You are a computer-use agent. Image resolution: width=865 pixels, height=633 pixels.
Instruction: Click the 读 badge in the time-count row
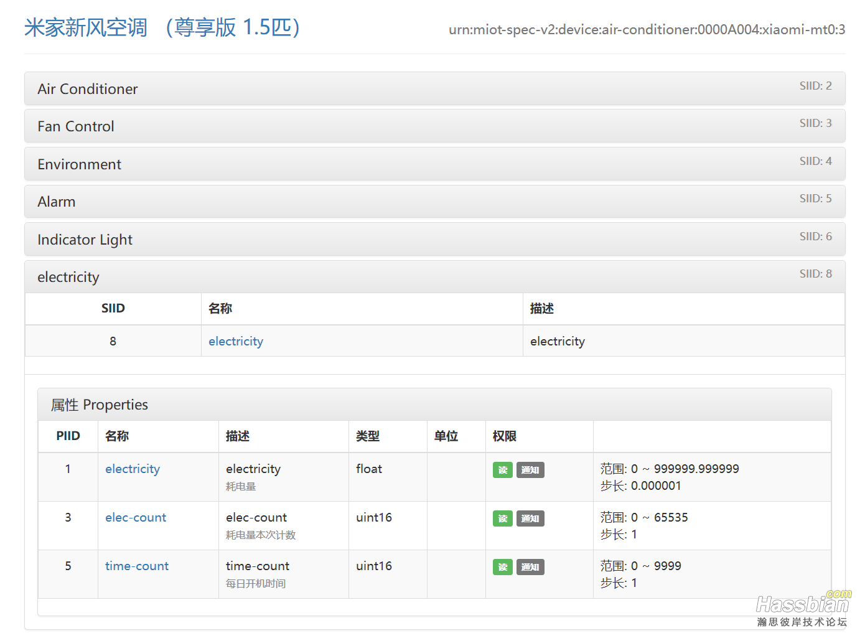(503, 567)
